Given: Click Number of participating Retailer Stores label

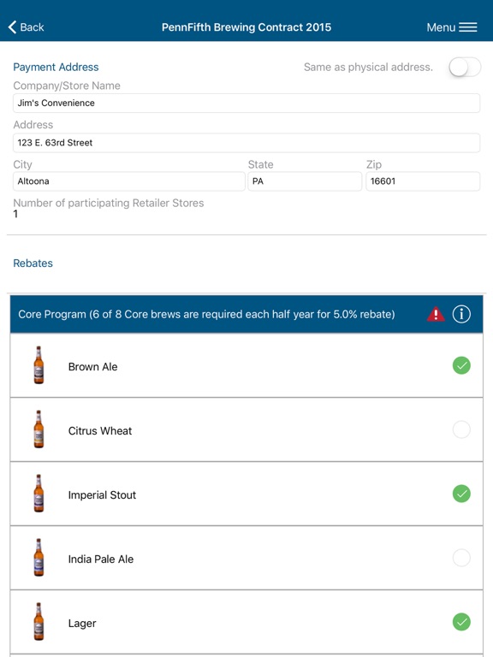Looking at the screenshot, I should point(109,204).
